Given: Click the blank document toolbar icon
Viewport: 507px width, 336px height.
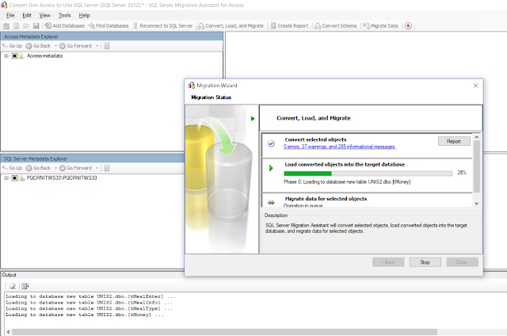Looking at the screenshot, I should [16, 25].
